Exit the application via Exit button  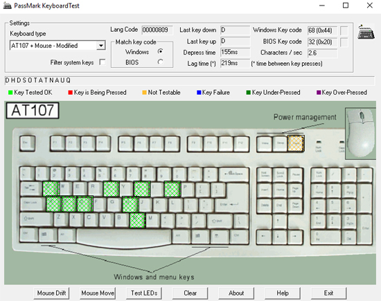329,293
